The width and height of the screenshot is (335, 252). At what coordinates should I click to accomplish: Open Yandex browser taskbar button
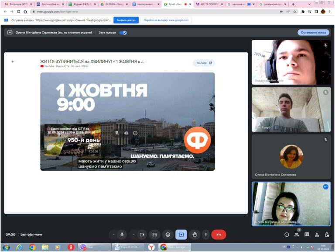(151, 247)
